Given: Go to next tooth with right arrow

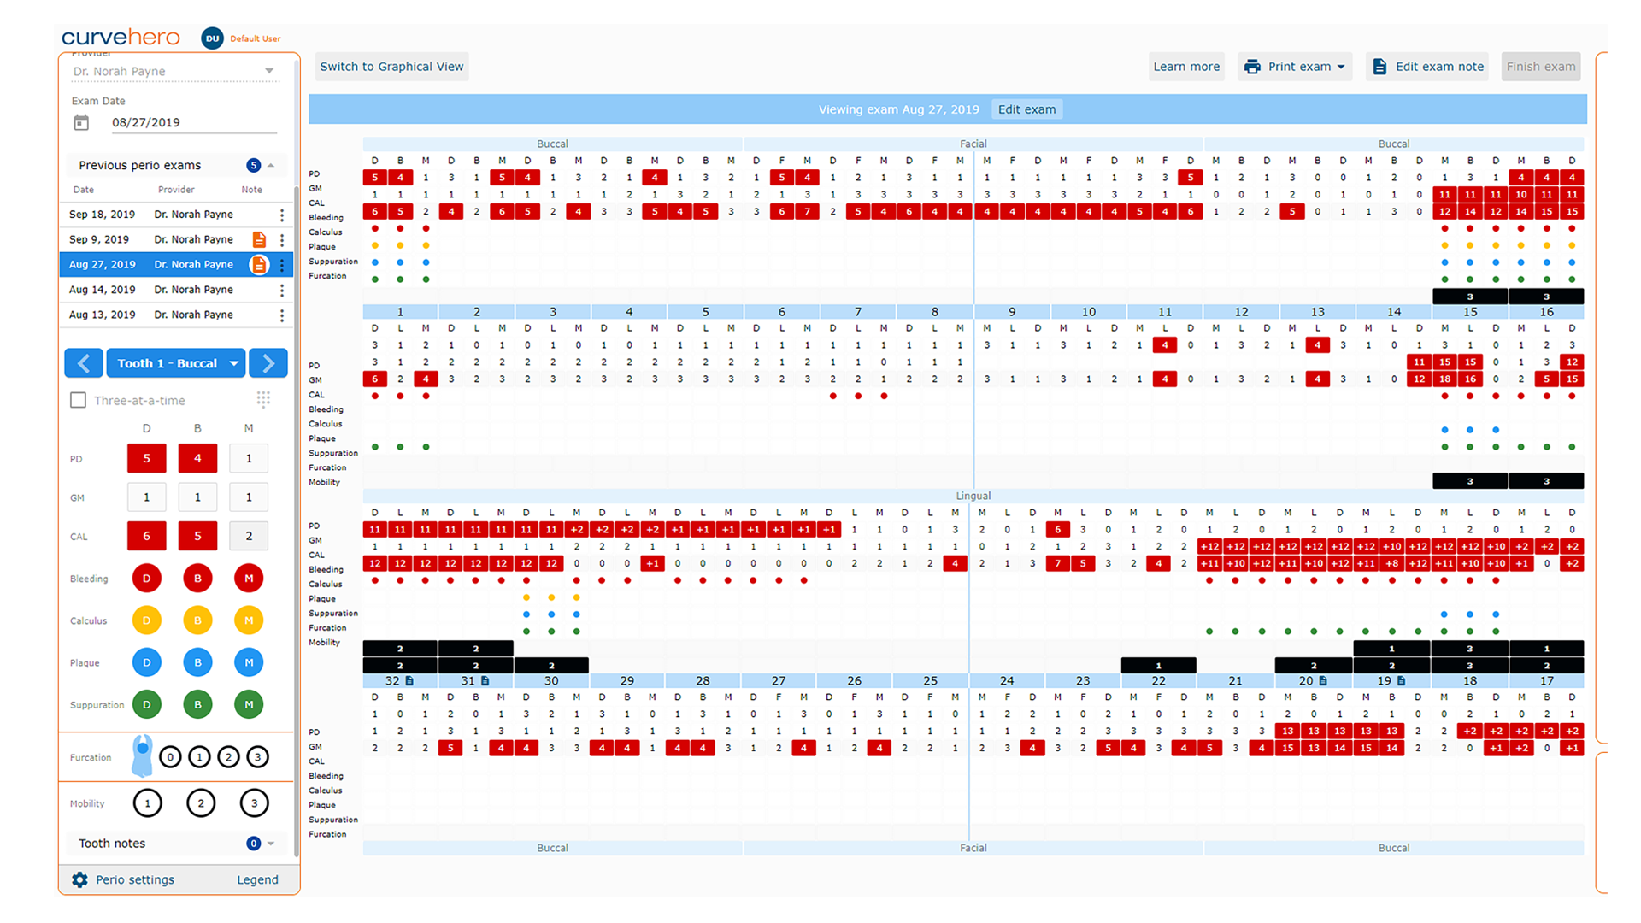Looking at the screenshot, I should click(268, 363).
